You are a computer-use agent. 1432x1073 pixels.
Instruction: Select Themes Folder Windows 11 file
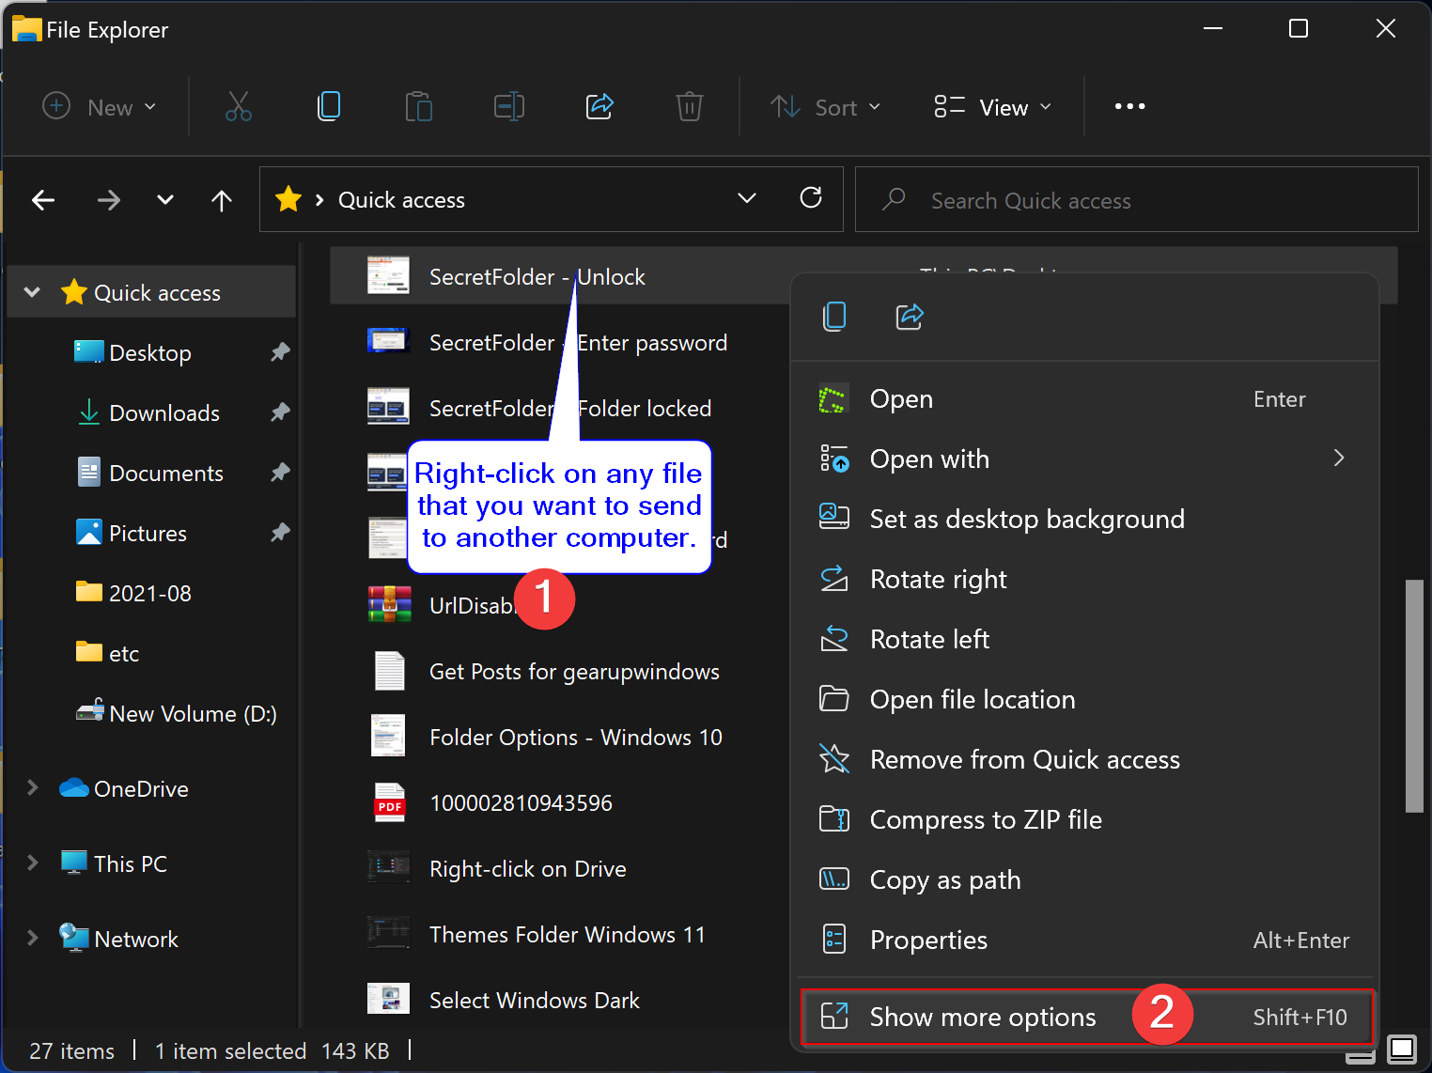point(568,935)
